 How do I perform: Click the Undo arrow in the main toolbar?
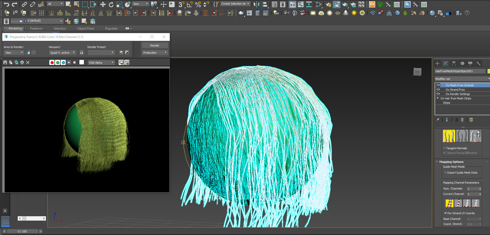coord(6,4)
